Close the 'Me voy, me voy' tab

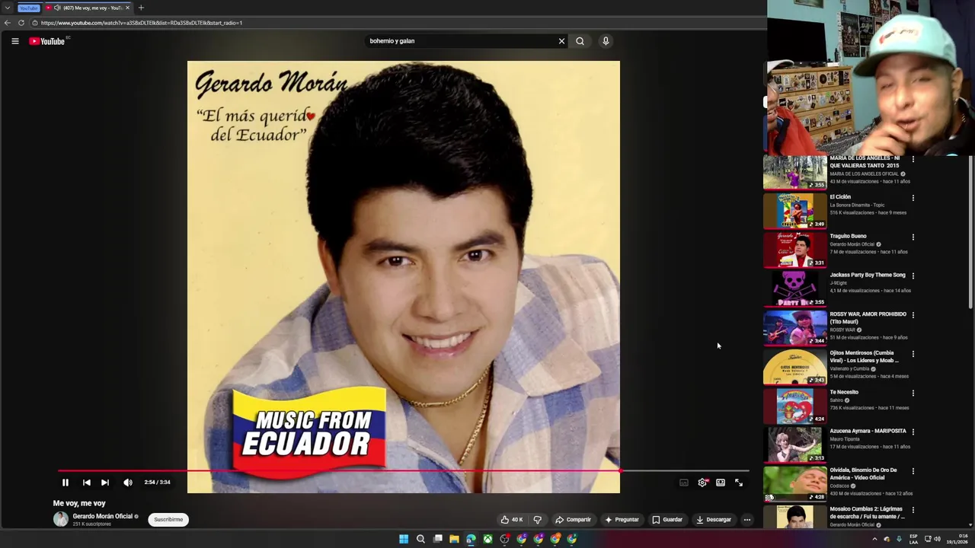tap(127, 8)
